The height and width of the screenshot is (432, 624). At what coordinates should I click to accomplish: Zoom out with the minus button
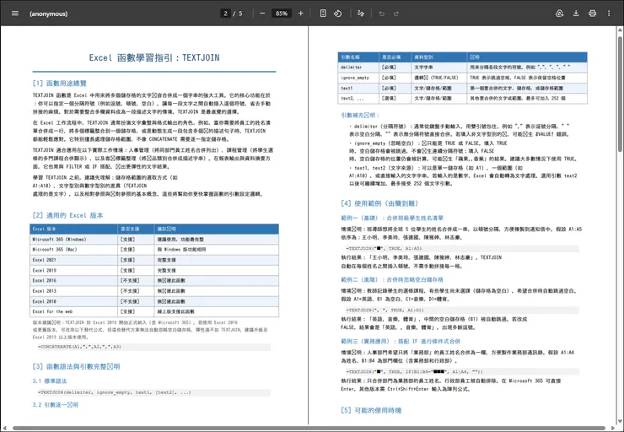262,13
